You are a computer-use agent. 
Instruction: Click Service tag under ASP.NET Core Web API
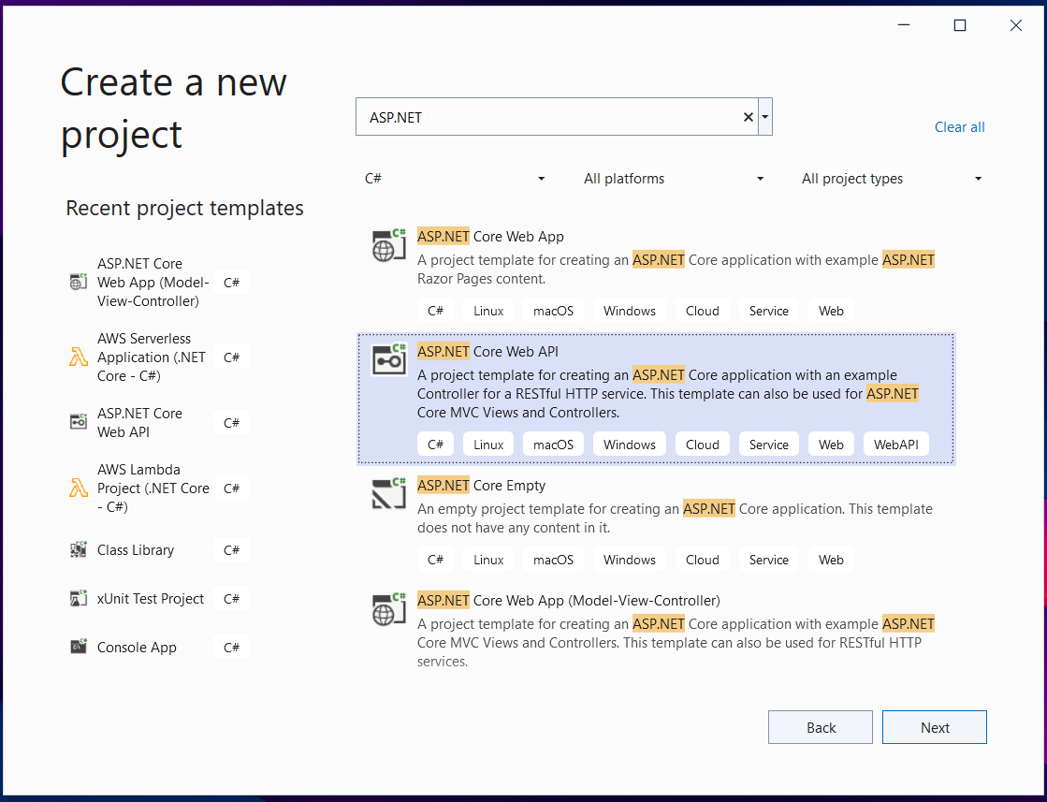[x=768, y=445]
